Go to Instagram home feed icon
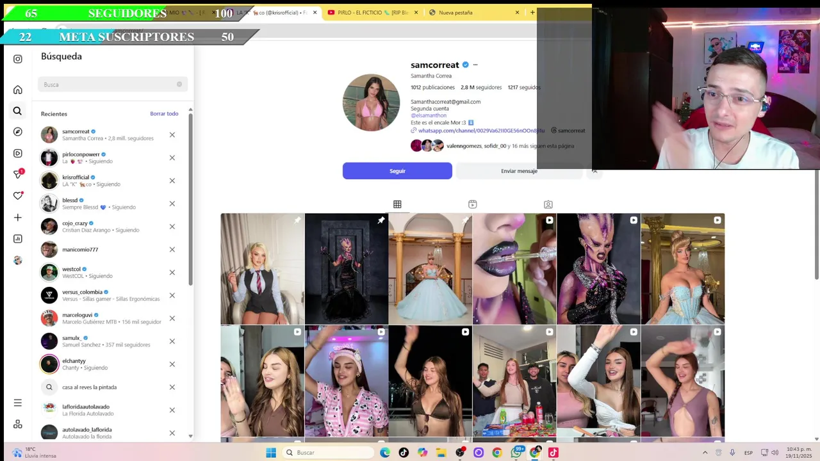This screenshot has height=461, width=820. (x=17, y=90)
